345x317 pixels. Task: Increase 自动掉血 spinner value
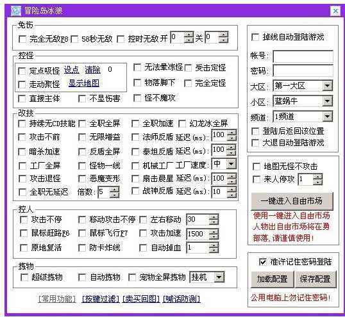coord(214,245)
